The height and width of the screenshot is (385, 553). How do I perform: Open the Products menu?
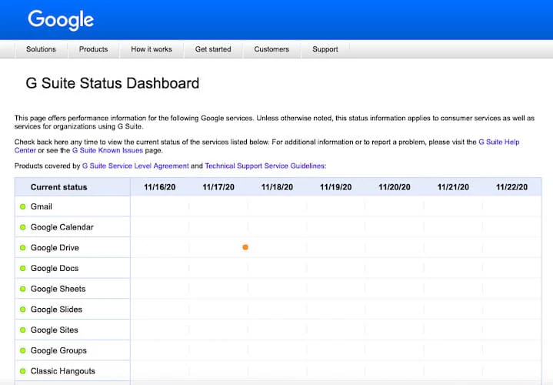coord(94,49)
